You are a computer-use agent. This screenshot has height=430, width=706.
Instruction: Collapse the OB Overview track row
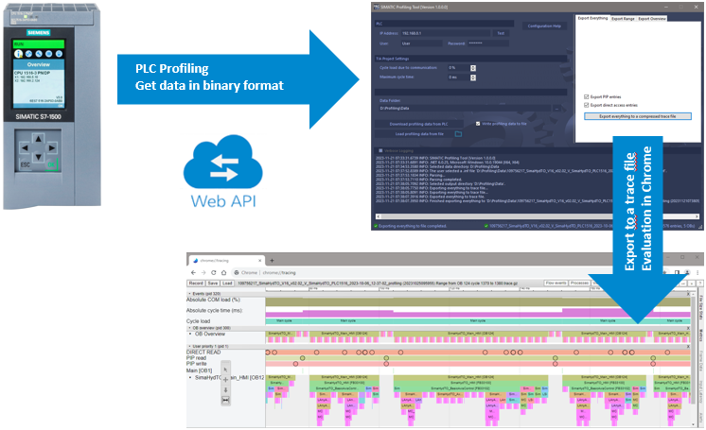[x=191, y=335]
